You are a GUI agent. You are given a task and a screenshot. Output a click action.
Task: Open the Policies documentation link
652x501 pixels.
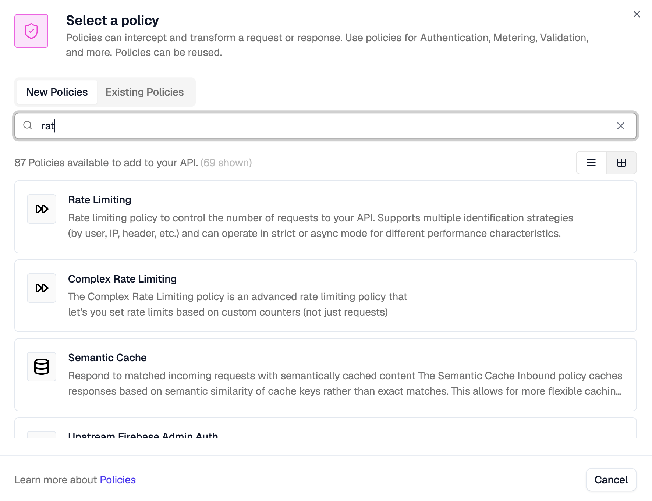pyautogui.click(x=118, y=480)
